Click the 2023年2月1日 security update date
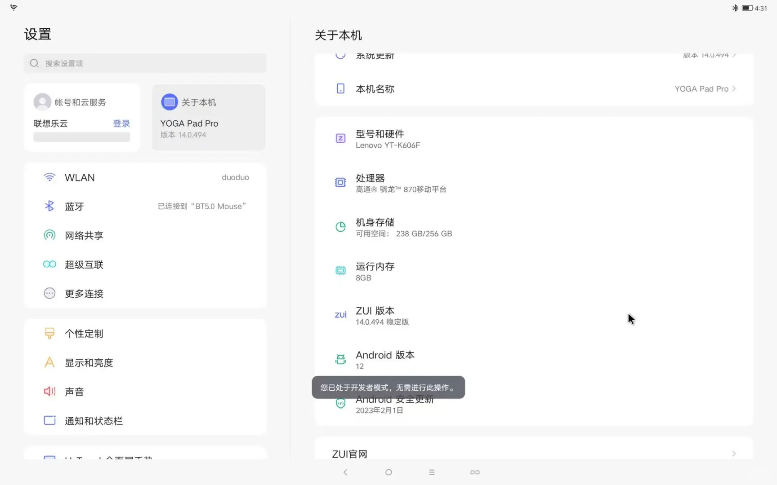This screenshot has height=485, width=777. click(x=379, y=410)
